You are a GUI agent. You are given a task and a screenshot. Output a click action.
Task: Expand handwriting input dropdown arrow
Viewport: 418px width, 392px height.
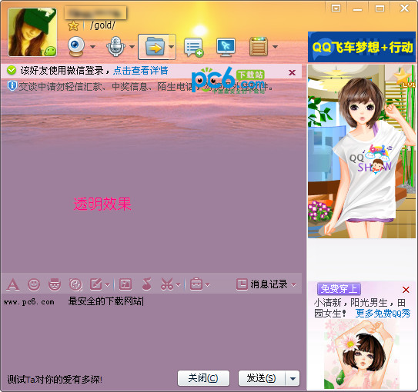tap(107, 285)
